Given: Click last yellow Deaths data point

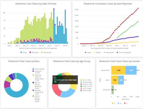Looking at the screenshot, I should coord(138,42).
